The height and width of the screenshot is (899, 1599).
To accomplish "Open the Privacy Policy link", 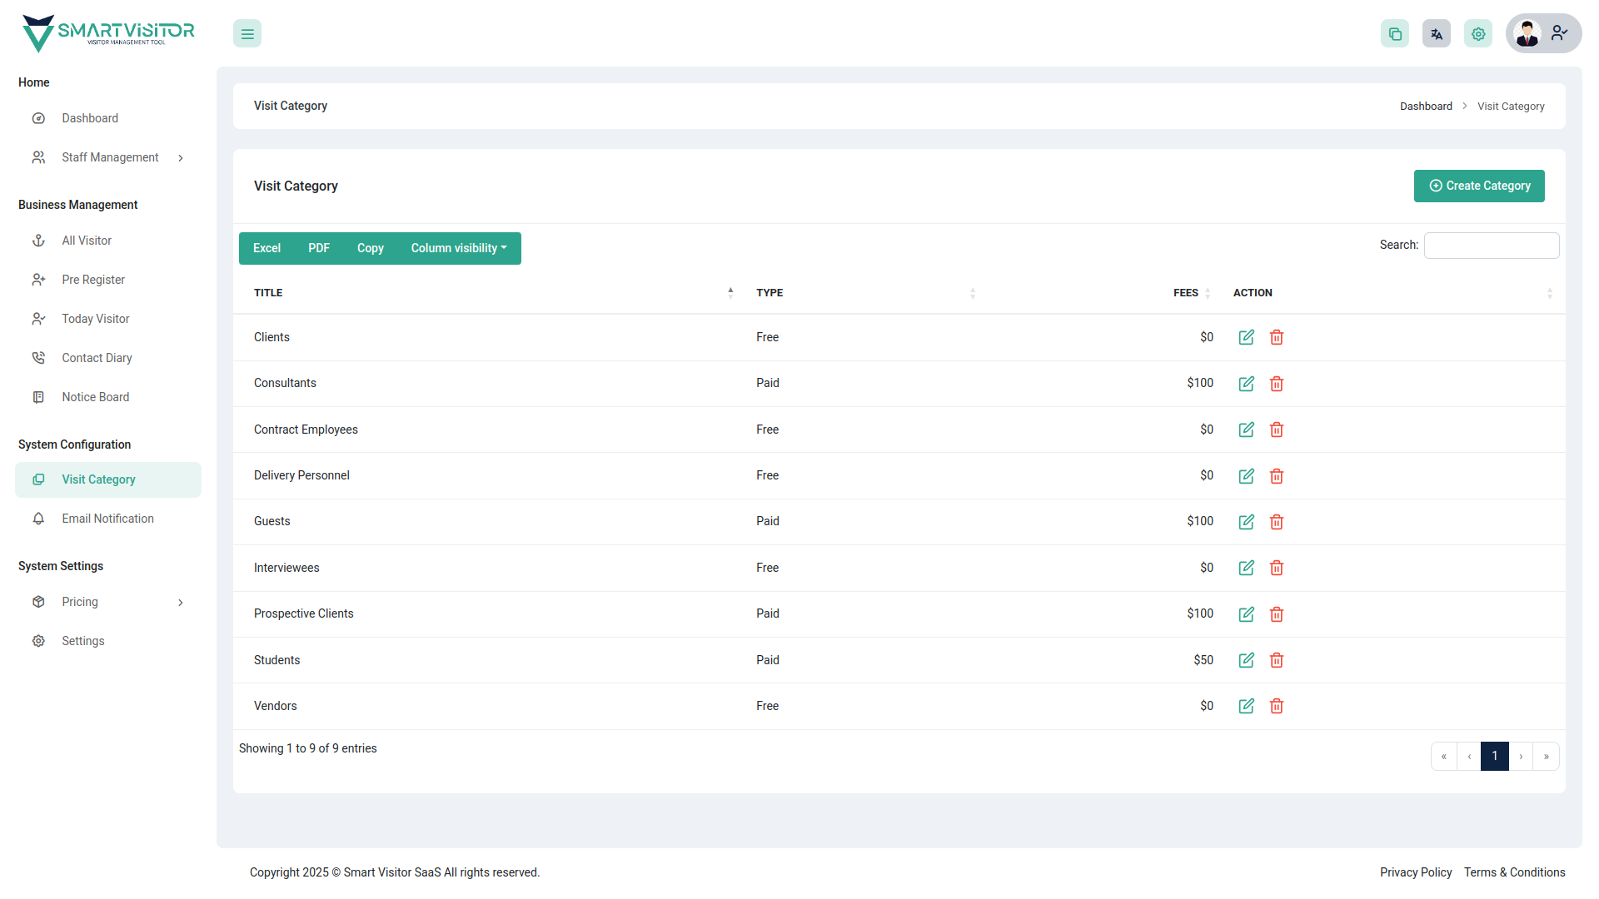I will pos(1416,872).
